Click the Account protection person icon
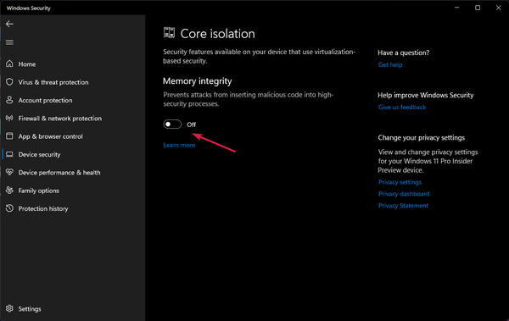Screen dimensions: 509x321 (x=9, y=100)
